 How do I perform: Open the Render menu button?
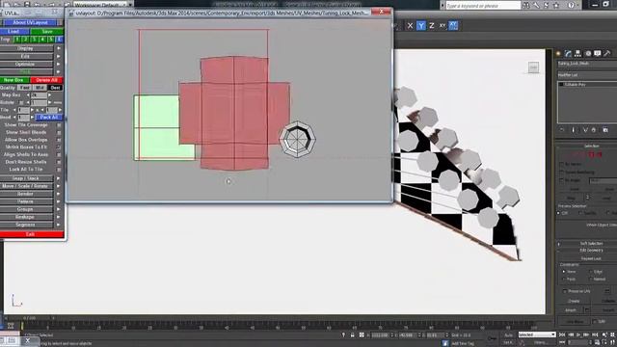[26, 194]
